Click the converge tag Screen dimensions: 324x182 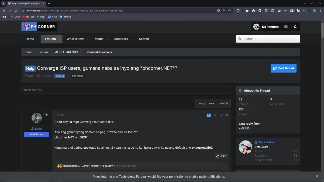point(77,76)
